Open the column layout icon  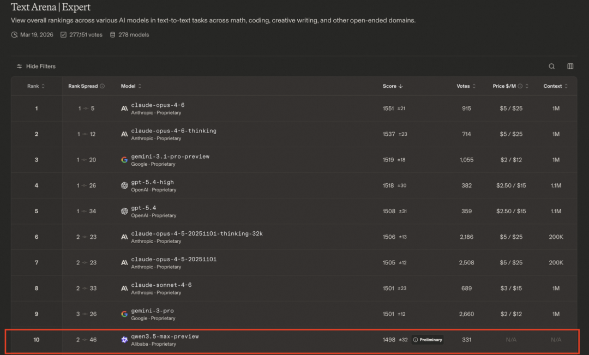click(570, 67)
